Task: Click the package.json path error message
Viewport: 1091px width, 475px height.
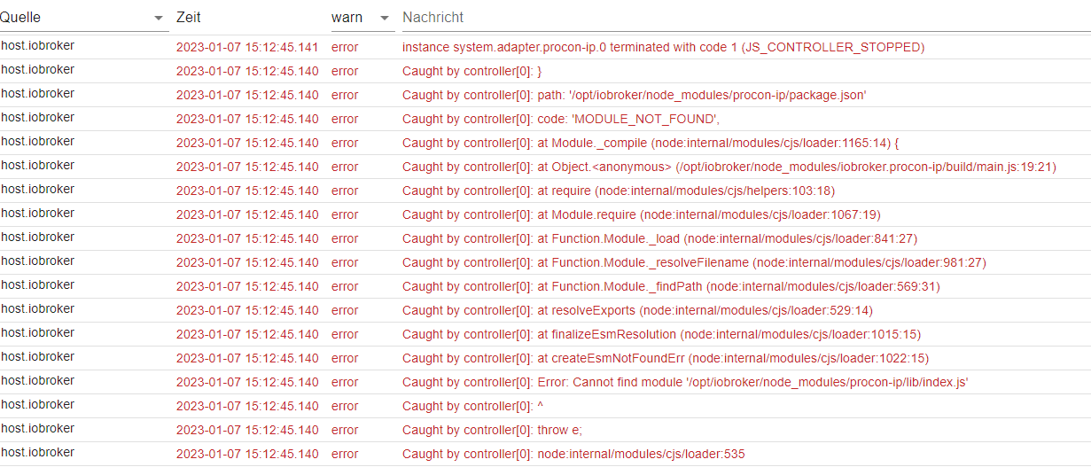Action: 634,95
